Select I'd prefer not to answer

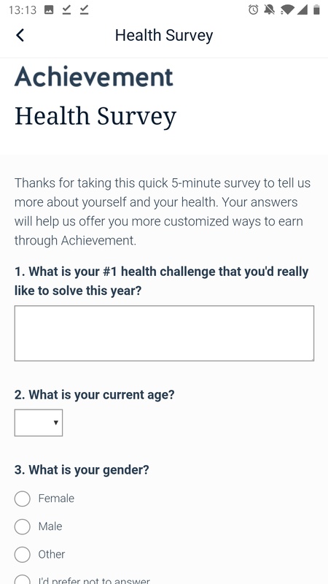pos(23,580)
